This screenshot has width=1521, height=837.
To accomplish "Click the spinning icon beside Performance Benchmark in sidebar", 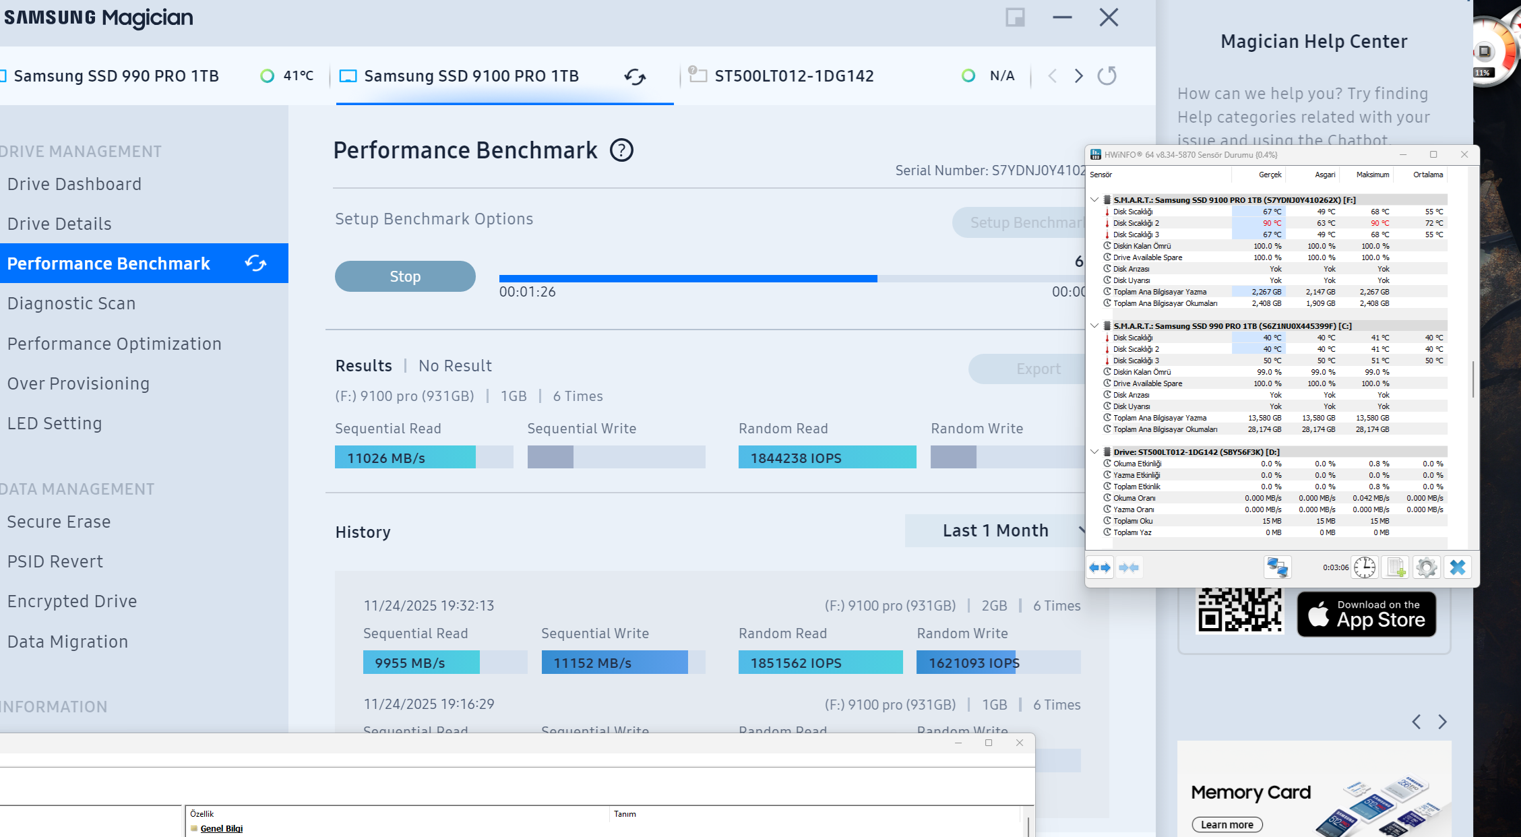I will pyautogui.click(x=256, y=263).
